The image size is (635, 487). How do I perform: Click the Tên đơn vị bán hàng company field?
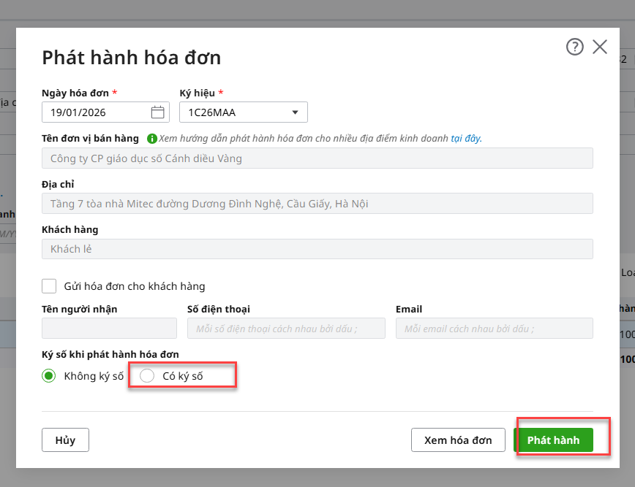(x=317, y=158)
